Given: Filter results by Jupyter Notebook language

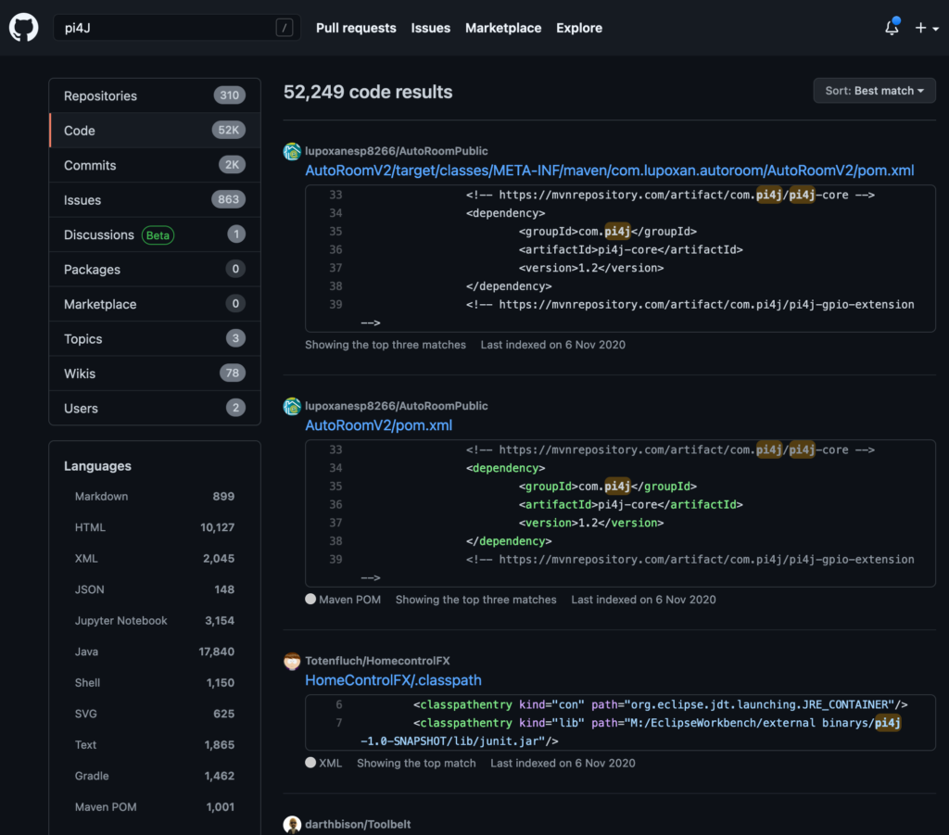Looking at the screenshot, I should coord(155,620).
